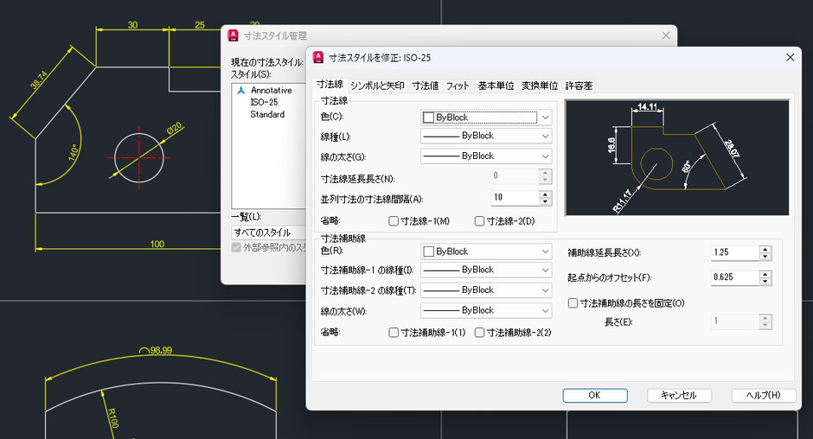Open the 寸法補助線-2 の線種 dropdown
813x439 pixels.
(486, 289)
